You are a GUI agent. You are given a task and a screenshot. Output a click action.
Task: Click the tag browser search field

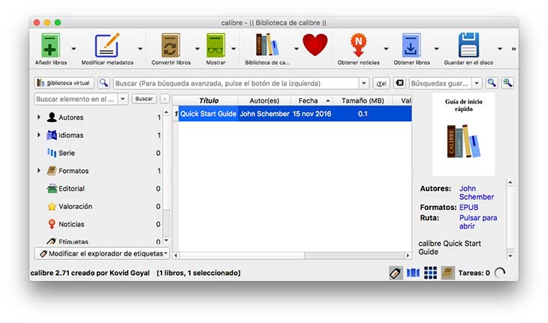click(76, 99)
